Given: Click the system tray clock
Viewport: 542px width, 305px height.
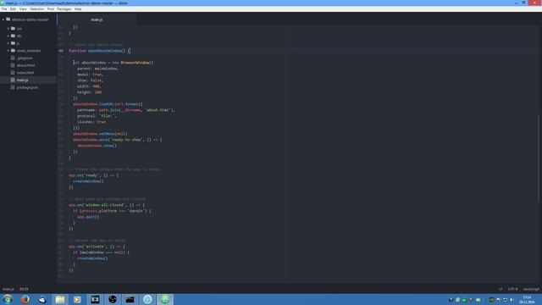Looking at the screenshot, I should 527,299.
